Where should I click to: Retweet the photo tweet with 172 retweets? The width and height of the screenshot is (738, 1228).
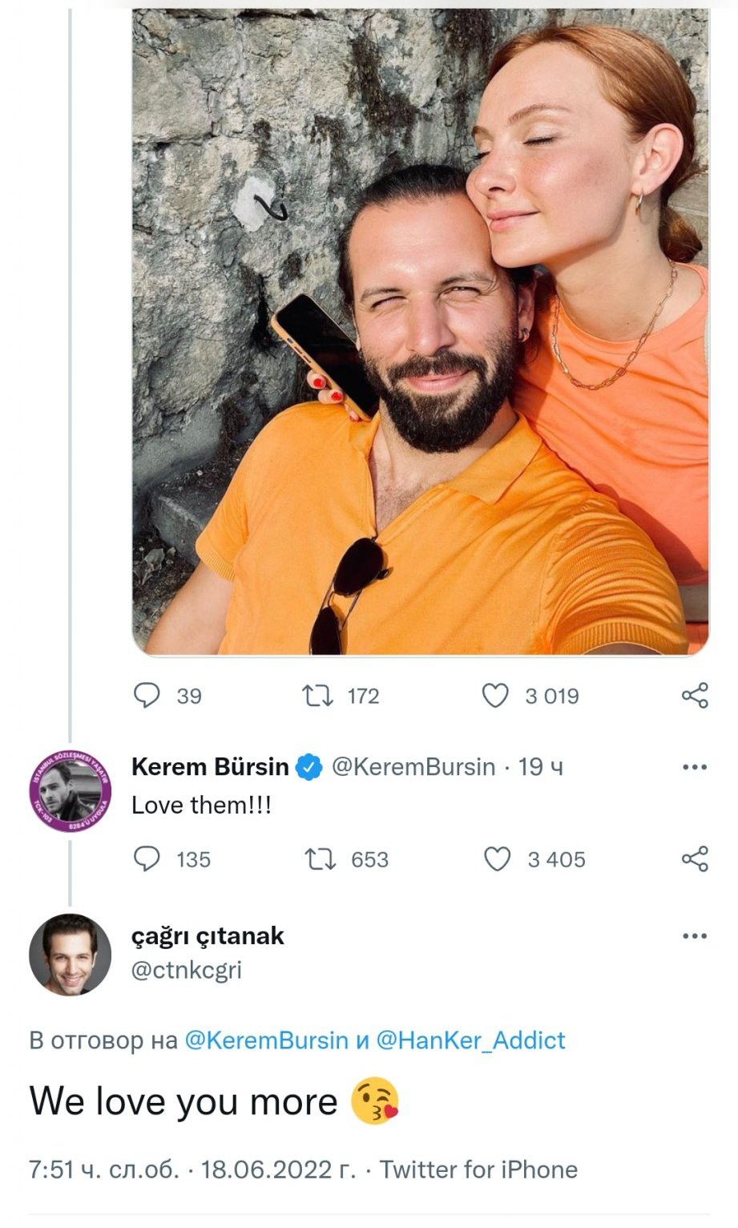point(319,695)
